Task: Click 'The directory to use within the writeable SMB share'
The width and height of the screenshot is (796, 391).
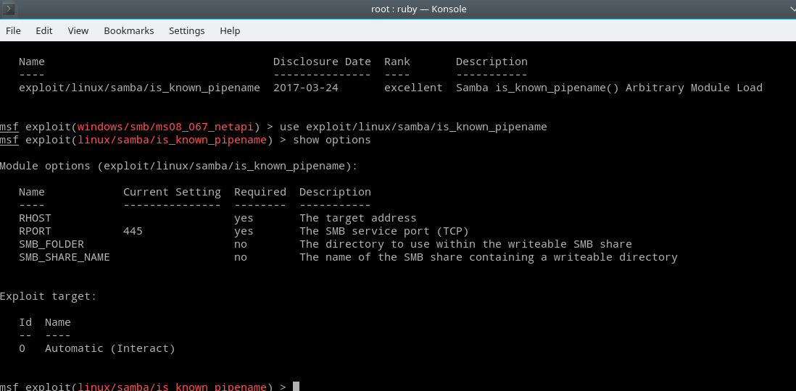Action: click(465, 245)
